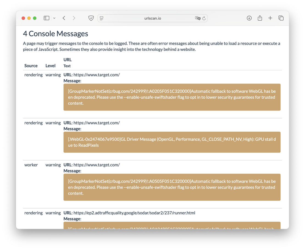The image size is (305, 250).
Task: Open the downloads icon
Action: tap(249, 18)
